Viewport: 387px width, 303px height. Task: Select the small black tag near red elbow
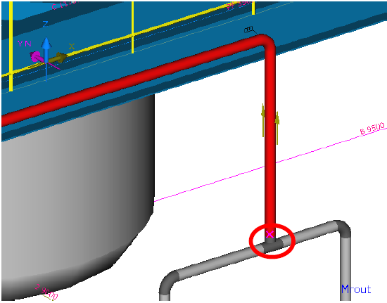coord(249,30)
